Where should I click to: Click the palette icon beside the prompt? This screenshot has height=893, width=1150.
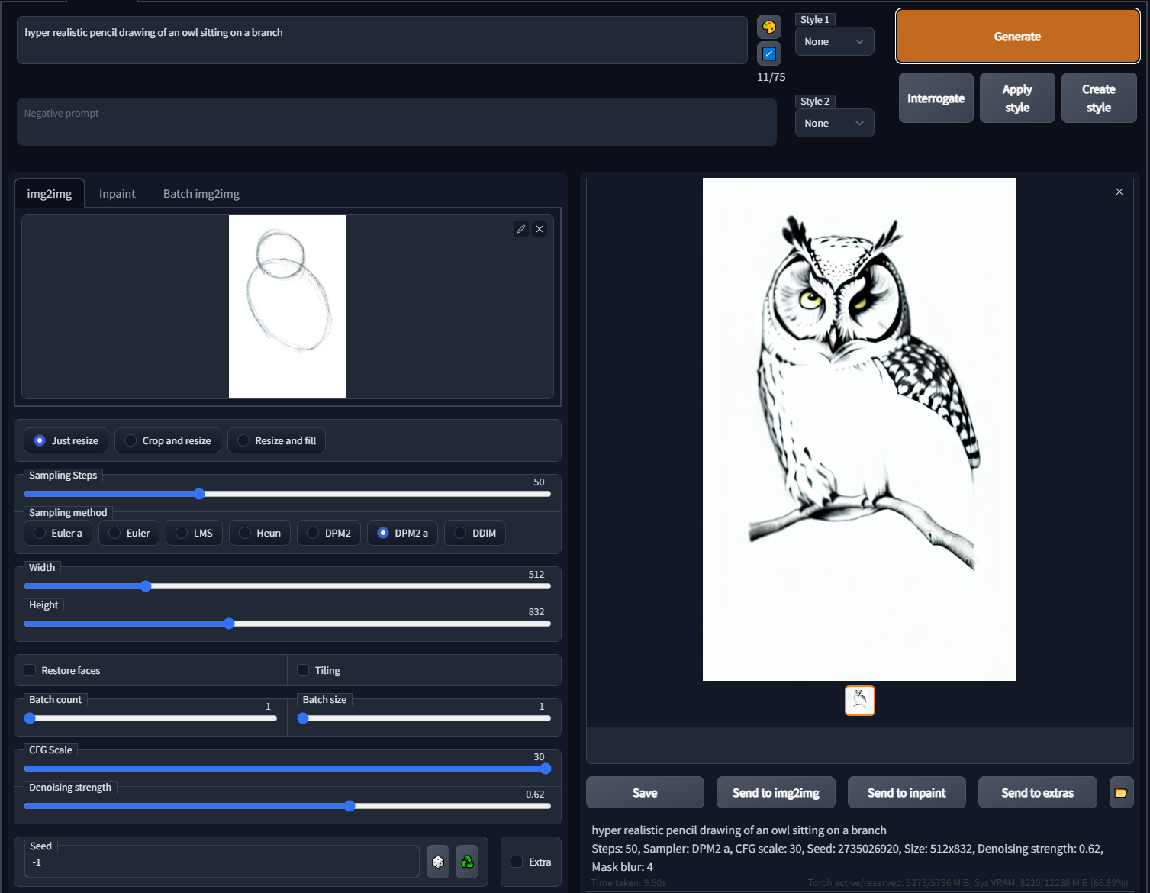(768, 26)
